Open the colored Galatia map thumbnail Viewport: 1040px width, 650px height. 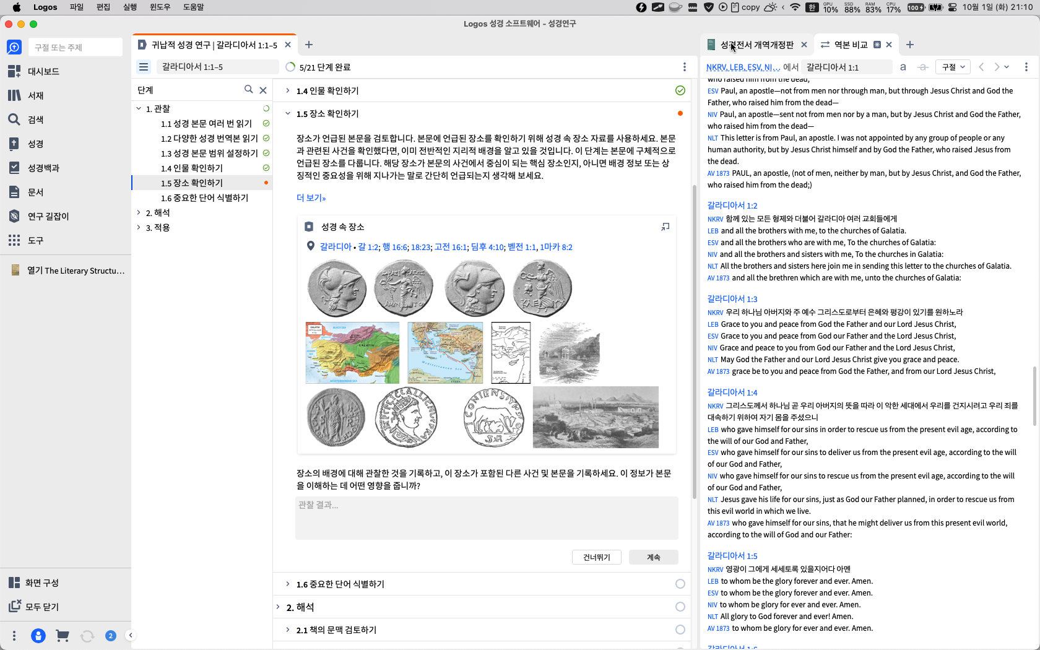pyautogui.click(x=352, y=353)
